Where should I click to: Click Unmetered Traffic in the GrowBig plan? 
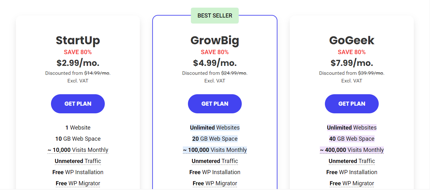(x=215, y=161)
